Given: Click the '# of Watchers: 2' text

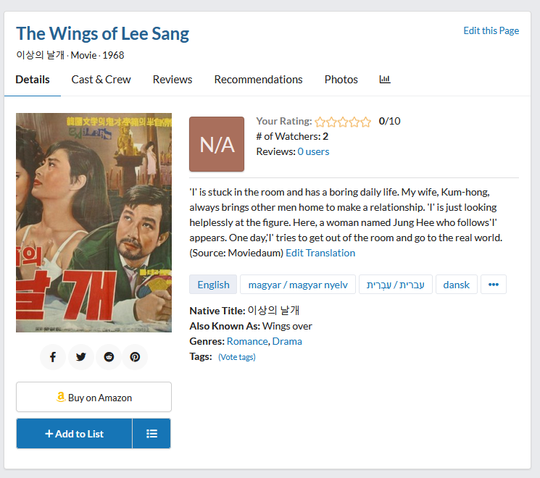Looking at the screenshot, I should [292, 136].
